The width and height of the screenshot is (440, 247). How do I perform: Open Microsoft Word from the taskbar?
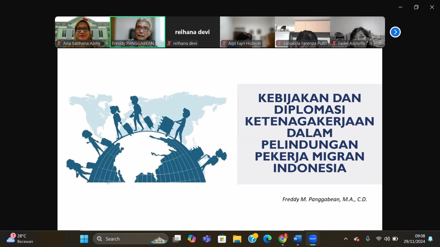pos(298,239)
